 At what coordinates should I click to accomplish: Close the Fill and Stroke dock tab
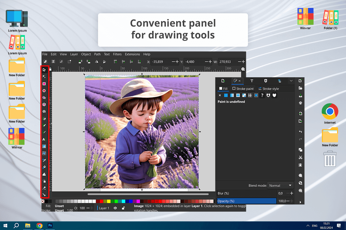click(239, 81)
